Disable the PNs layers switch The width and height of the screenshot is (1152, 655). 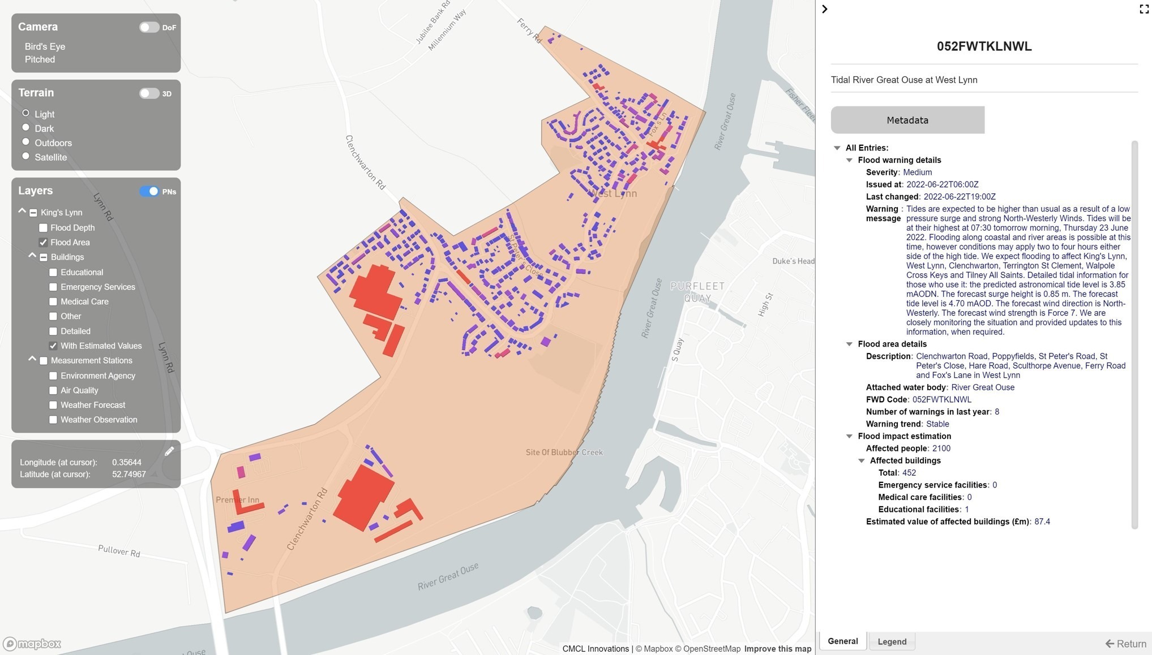(149, 191)
